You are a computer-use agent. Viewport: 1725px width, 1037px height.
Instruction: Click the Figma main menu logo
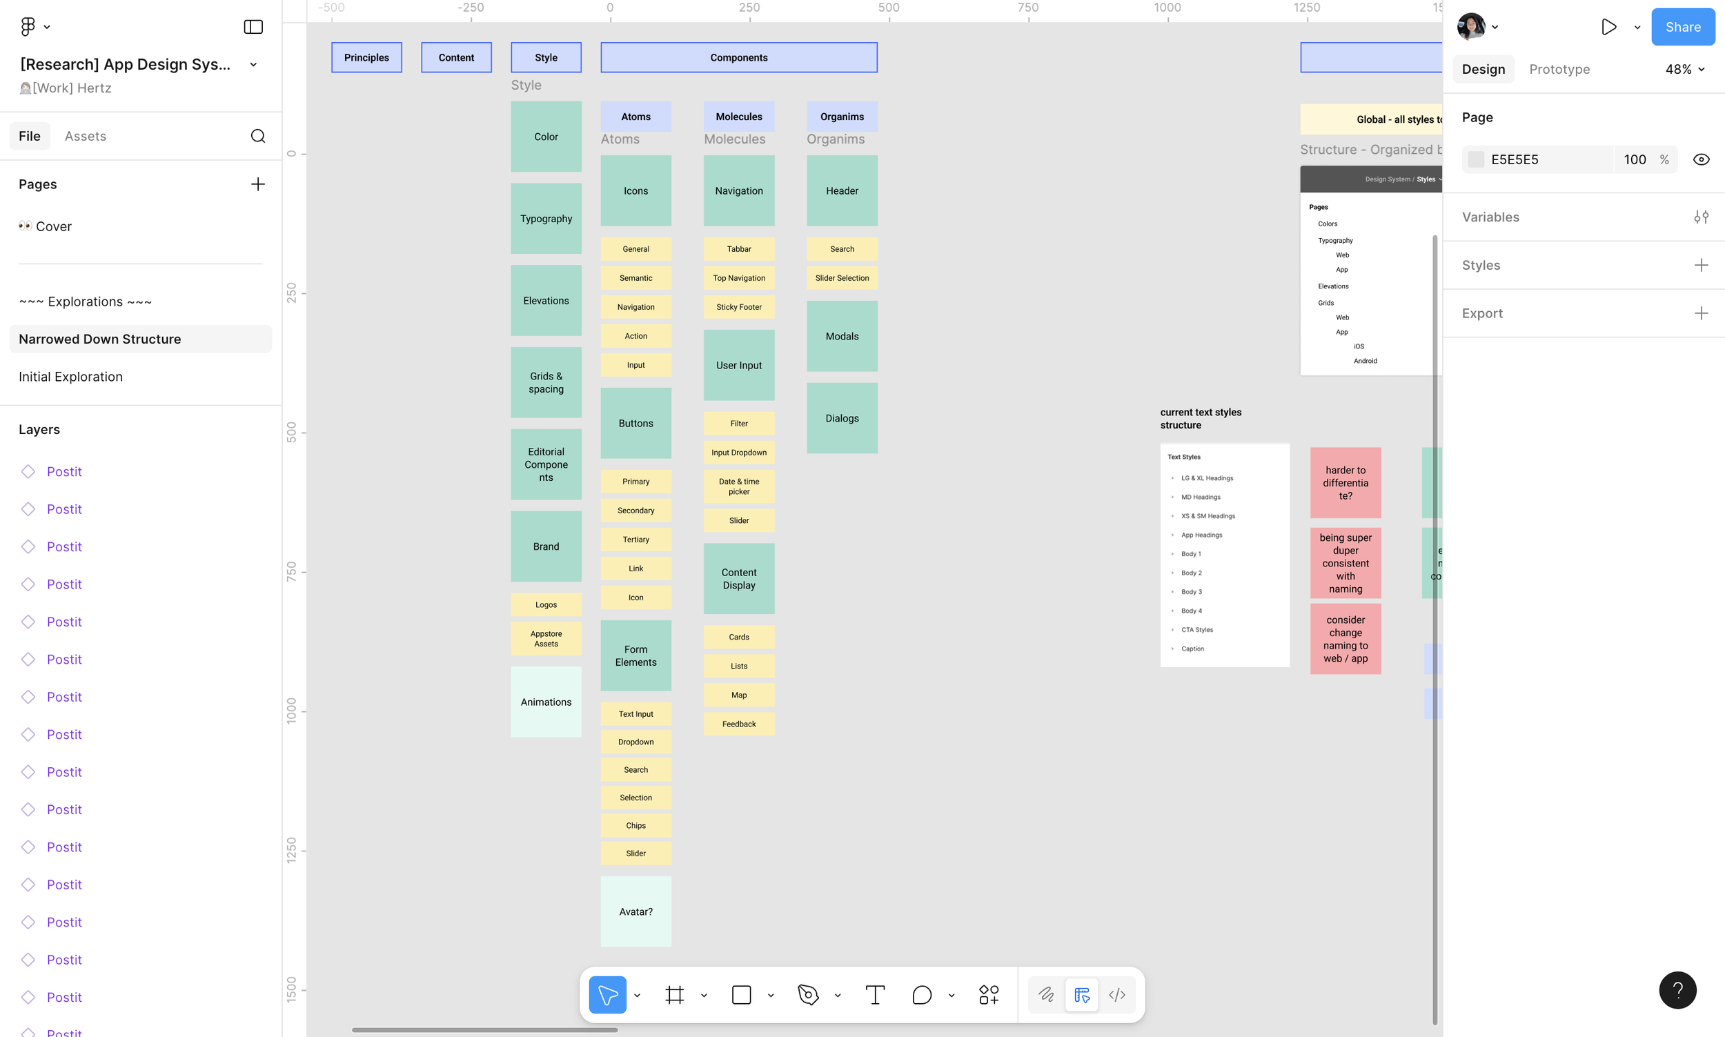(28, 26)
